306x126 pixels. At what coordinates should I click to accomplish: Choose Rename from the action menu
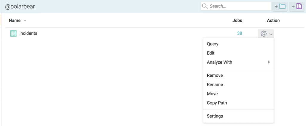[x=238, y=84]
